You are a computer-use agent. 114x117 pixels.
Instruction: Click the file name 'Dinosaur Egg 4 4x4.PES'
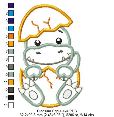coord(57,111)
